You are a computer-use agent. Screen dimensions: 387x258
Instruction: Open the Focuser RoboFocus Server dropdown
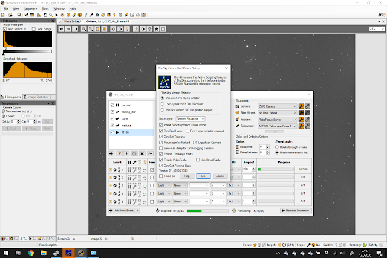277,120
